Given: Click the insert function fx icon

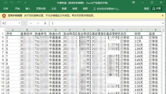Looking at the screenshot, I should click(x=45, y=23).
